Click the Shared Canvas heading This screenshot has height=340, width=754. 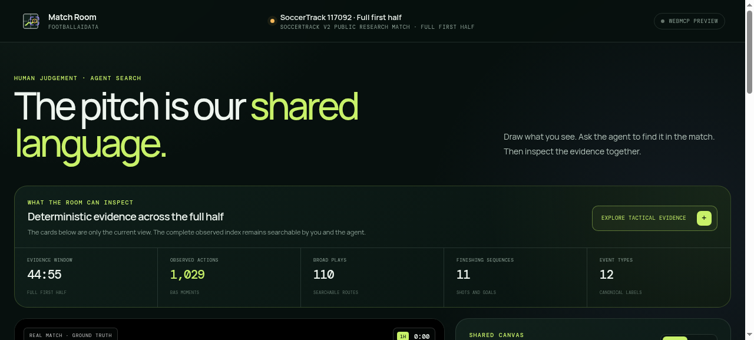(x=496, y=335)
